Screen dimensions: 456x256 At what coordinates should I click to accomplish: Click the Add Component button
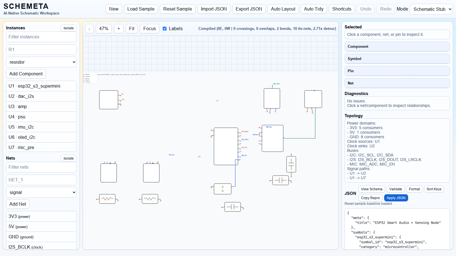[26, 74]
